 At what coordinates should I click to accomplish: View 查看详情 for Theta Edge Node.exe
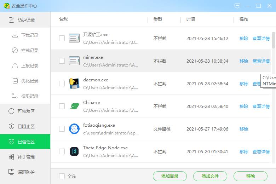[261, 151]
